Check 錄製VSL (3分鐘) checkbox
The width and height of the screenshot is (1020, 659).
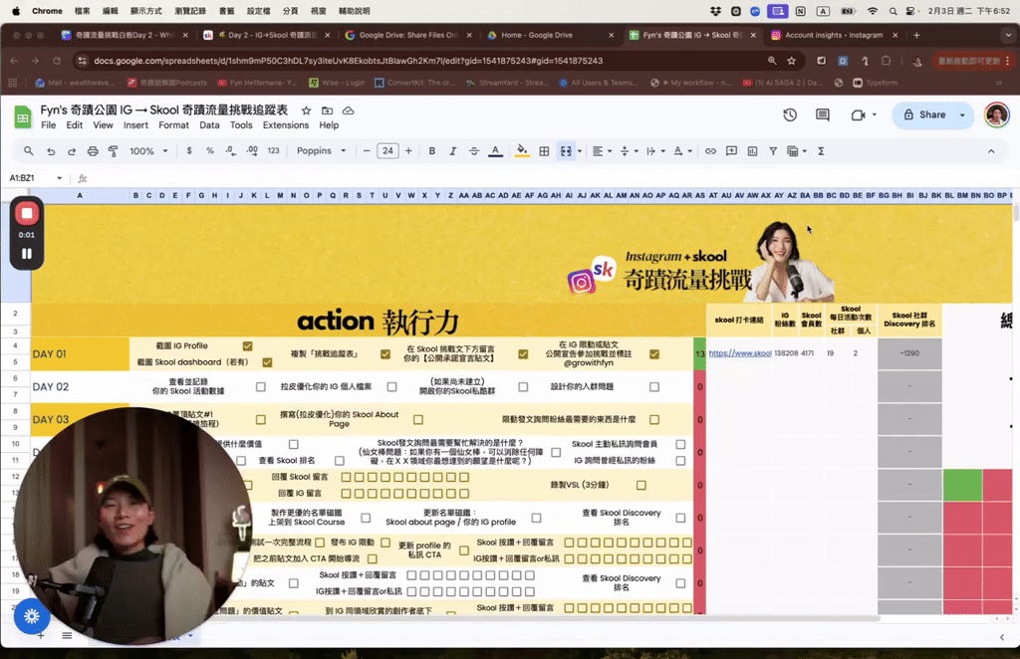(x=641, y=485)
